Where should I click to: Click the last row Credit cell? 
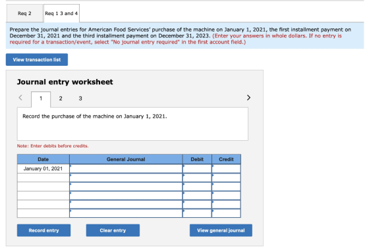point(226,213)
